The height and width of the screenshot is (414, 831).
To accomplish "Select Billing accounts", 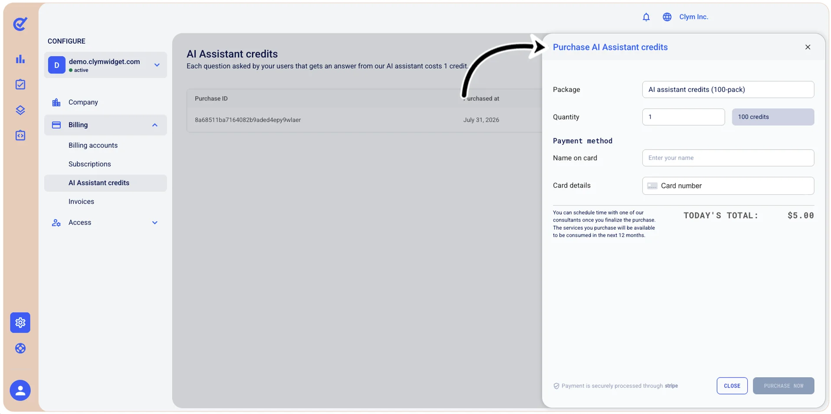I will coord(93,145).
